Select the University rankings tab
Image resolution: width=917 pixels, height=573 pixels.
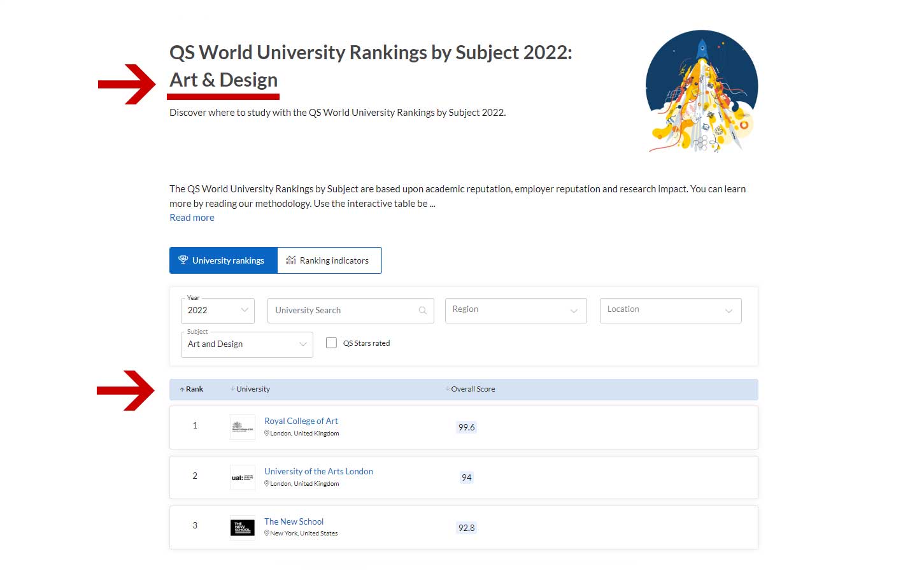point(223,260)
